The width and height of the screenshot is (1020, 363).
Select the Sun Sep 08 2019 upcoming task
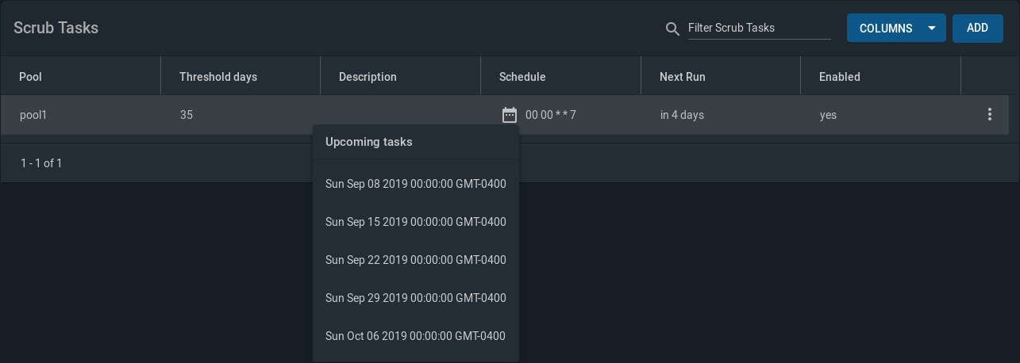click(415, 184)
